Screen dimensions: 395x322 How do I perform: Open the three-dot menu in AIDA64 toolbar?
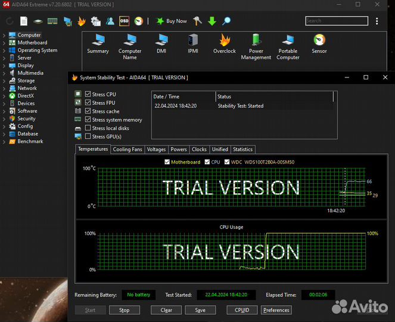[x=377, y=21]
